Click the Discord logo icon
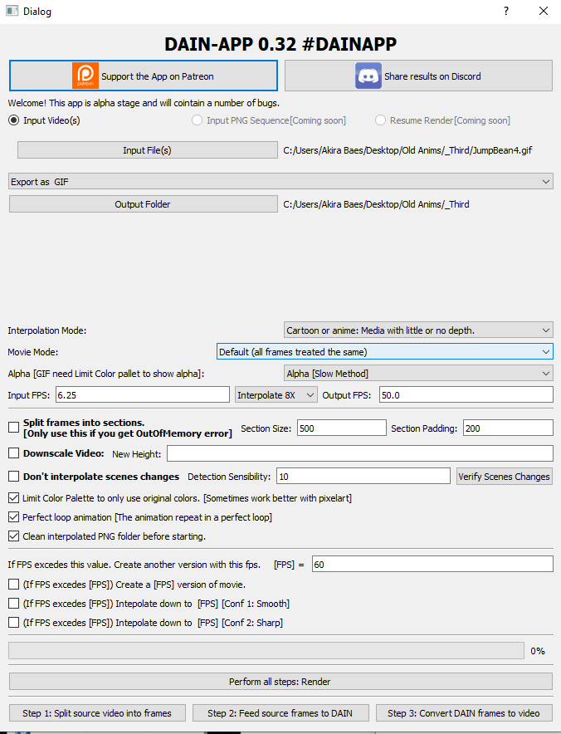This screenshot has height=734, width=561. pyautogui.click(x=368, y=76)
